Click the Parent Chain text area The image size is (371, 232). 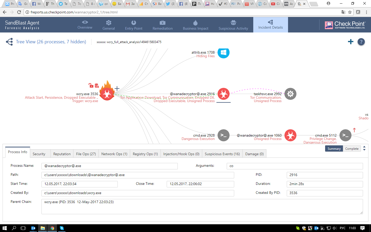[202, 206]
